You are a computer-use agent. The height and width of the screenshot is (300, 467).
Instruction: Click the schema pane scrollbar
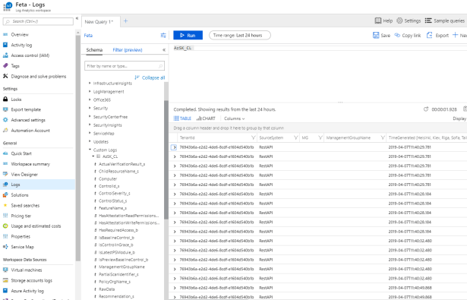[x=166, y=159]
